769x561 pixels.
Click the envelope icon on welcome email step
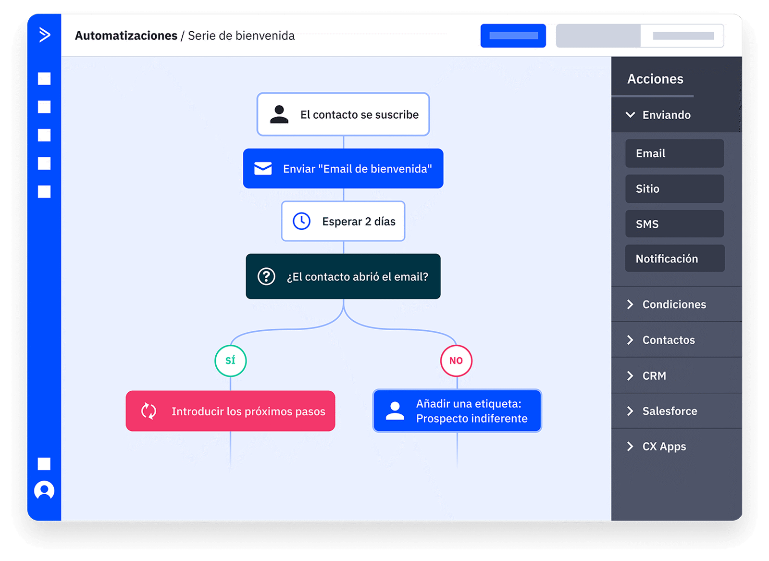263,169
